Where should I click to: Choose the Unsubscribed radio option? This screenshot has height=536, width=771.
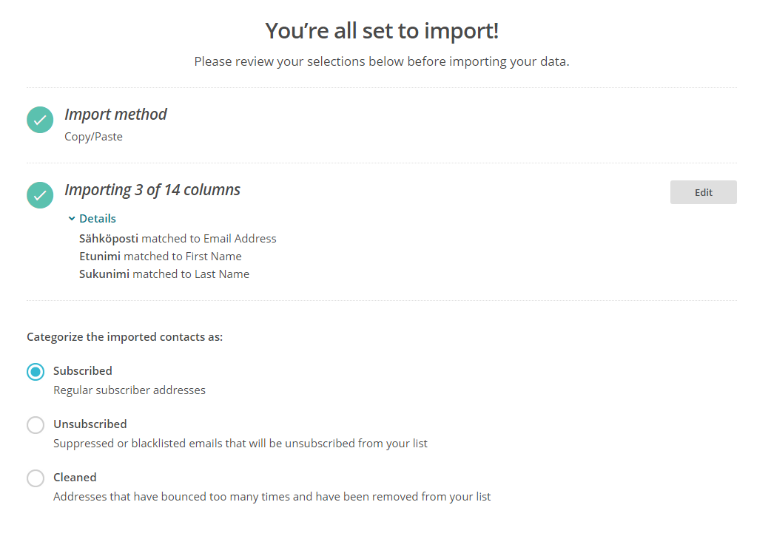pyautogui.click(x=36, y=425)
